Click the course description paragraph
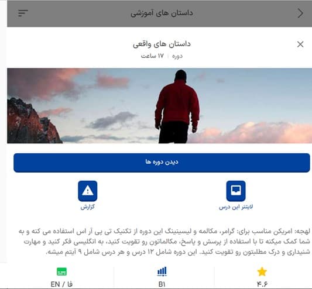312x289 pixels. pos(164,242)
